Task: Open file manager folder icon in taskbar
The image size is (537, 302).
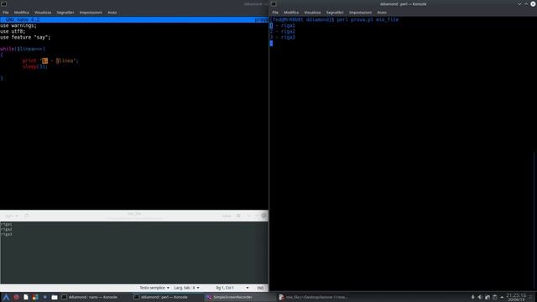Action: (x=55, y=297)
